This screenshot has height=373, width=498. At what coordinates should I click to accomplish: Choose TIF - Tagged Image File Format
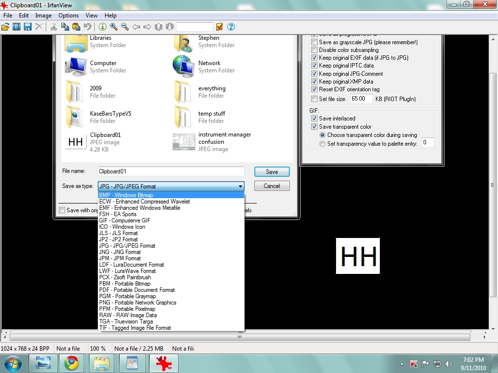click(171, 328)
